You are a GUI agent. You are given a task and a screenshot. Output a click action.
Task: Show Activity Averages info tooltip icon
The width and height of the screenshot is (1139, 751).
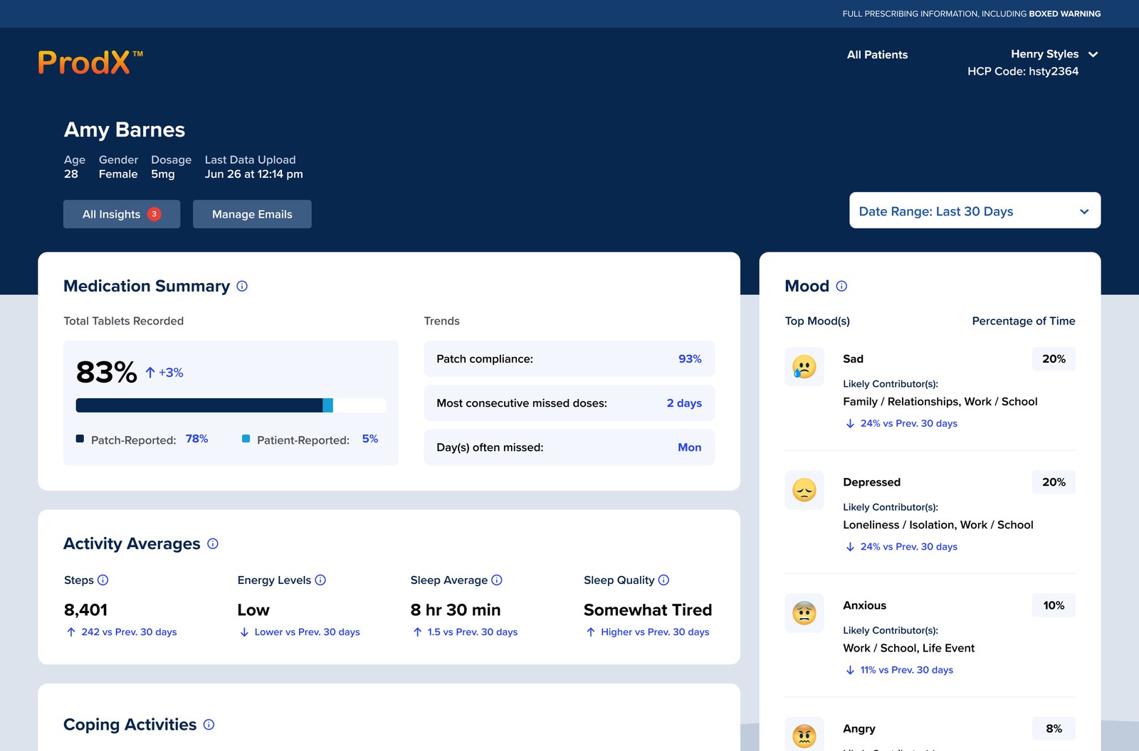tap(213, 543)
